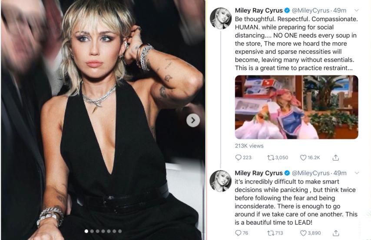Image resolution: width=371 pixels, height=240 pixels.
Task: Click the 49m timestamp on the first tweet
Action: (340, 10)
